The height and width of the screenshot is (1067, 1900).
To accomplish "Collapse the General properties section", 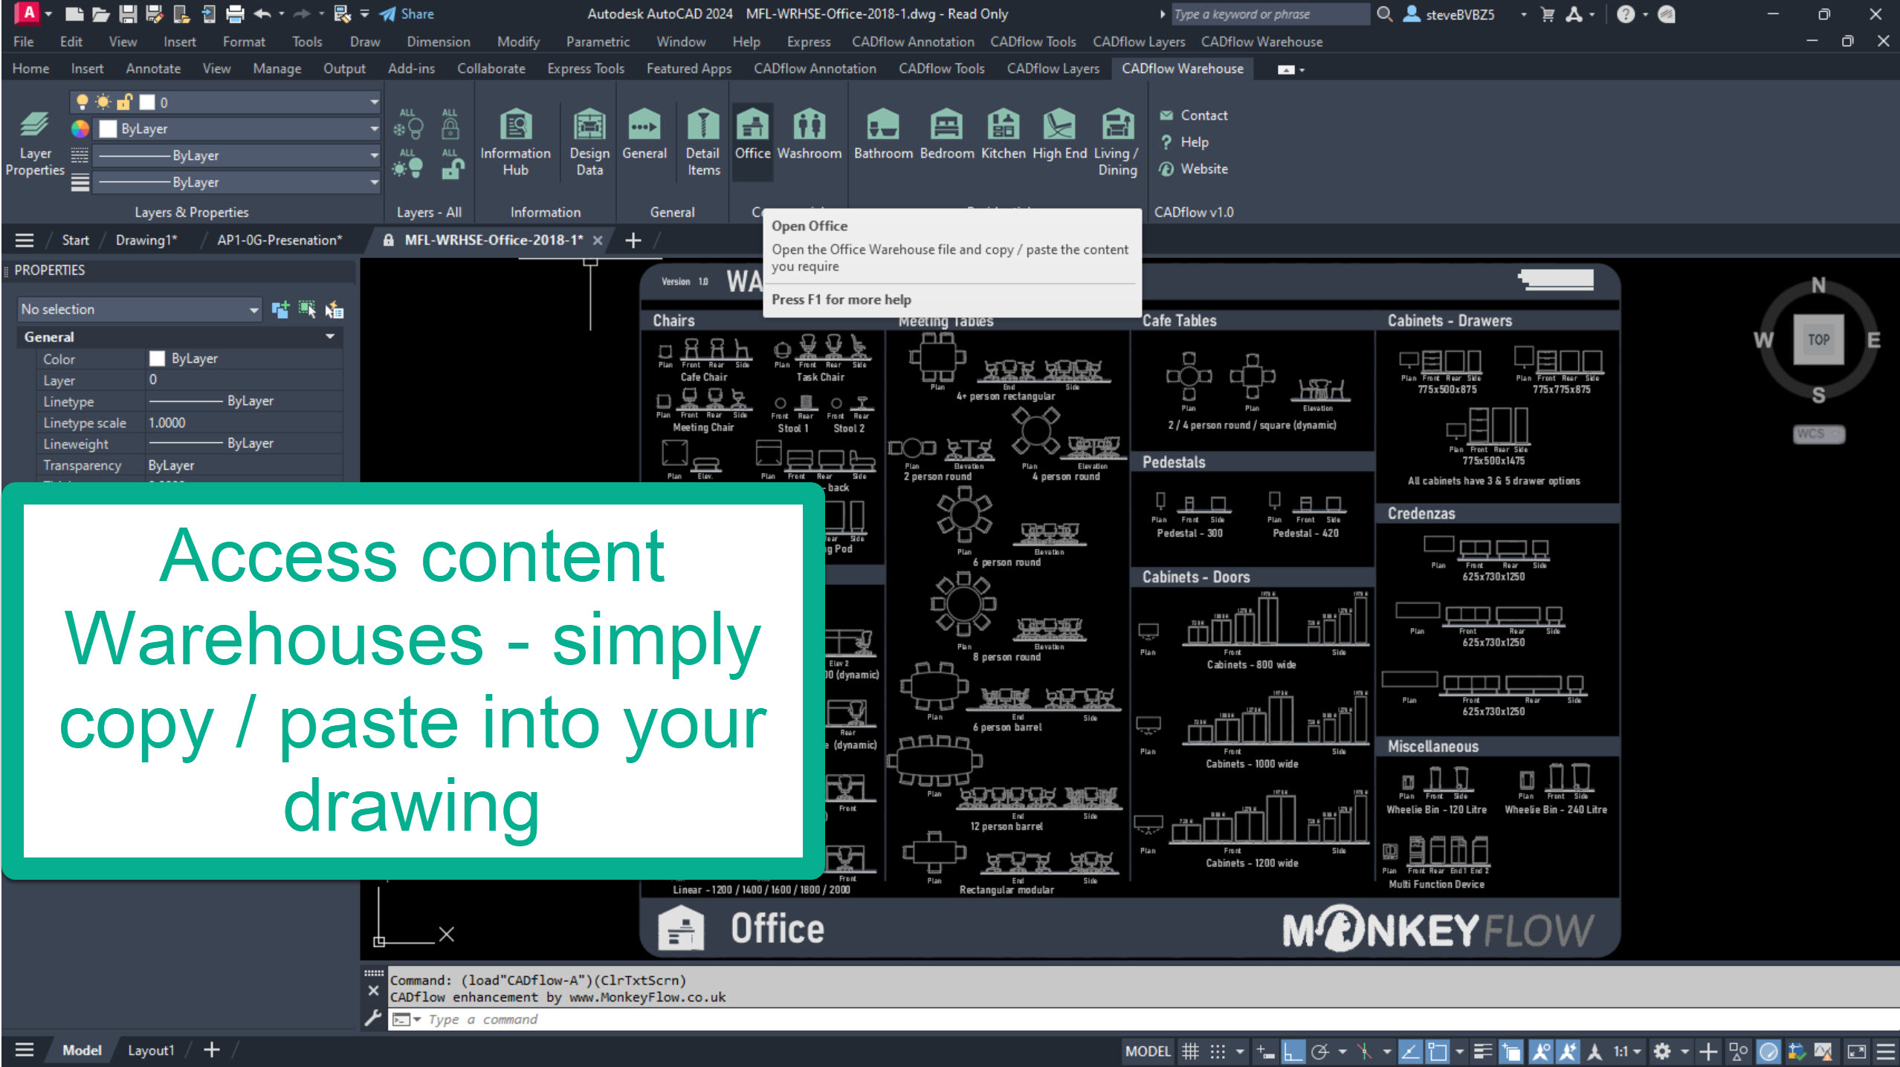I will 329,337.
